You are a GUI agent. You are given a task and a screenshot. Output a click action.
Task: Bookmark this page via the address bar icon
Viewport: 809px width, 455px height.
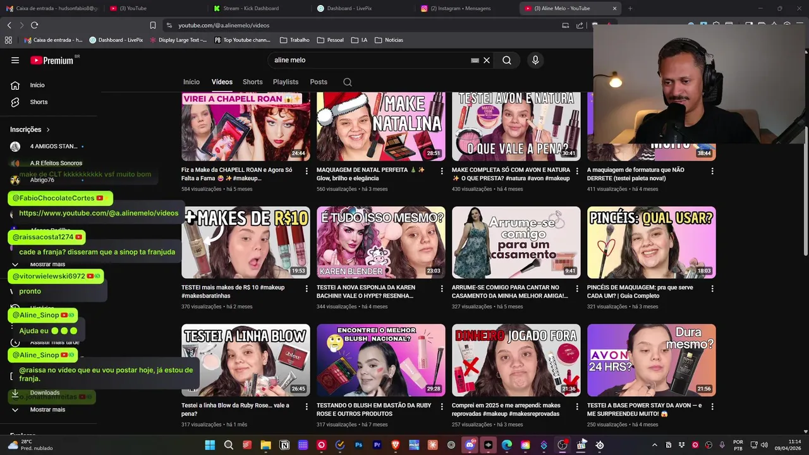(x=153, y=25)
